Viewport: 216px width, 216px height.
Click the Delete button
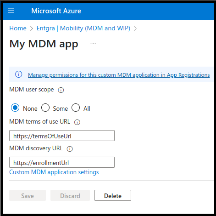point(113,195)
